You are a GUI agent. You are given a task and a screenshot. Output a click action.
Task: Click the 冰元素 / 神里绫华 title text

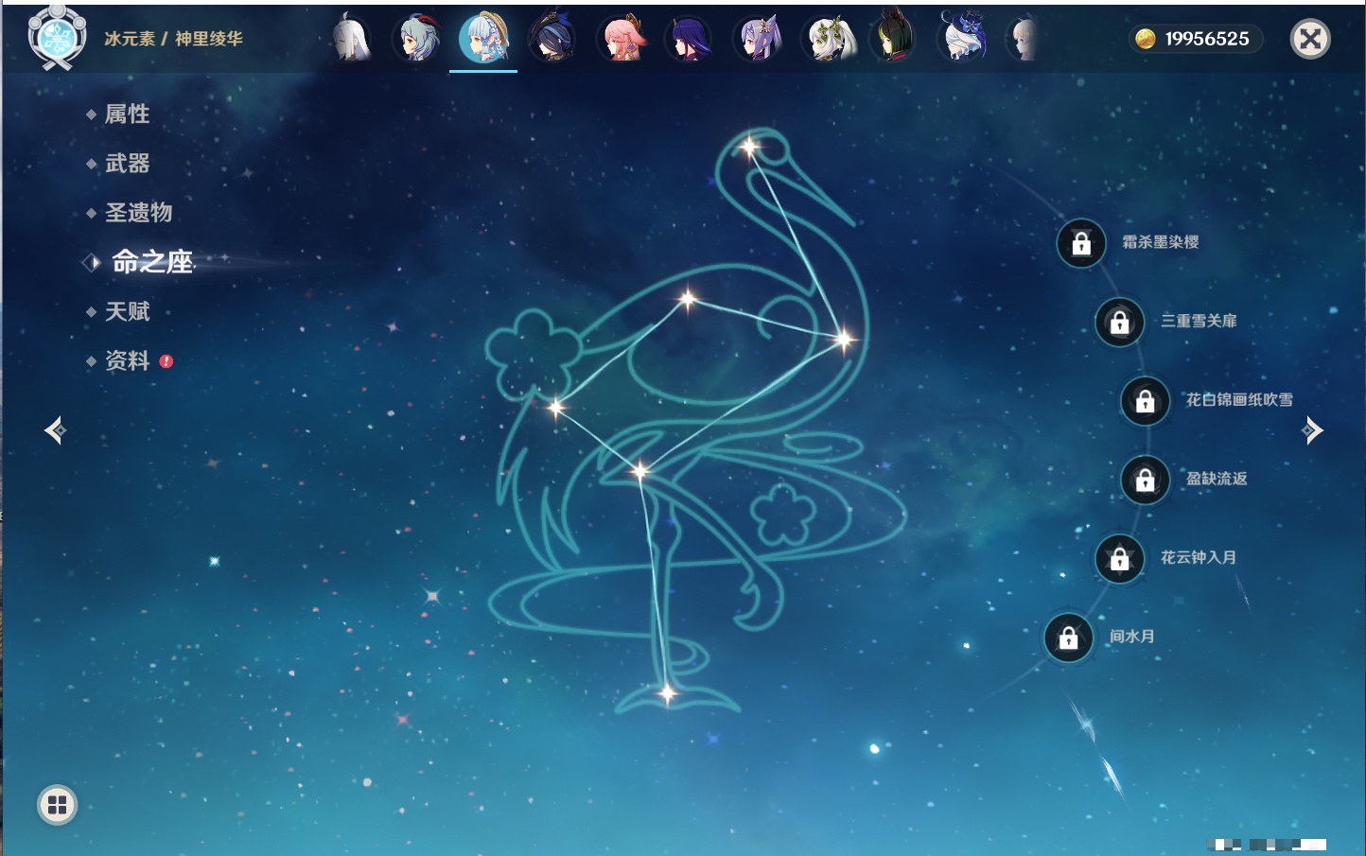coord(173,39)
